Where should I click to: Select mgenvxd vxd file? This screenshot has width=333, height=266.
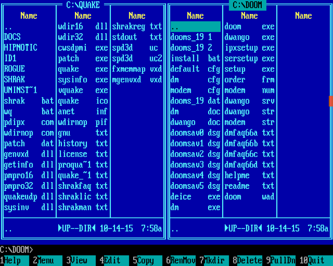[x=137, y=80]
